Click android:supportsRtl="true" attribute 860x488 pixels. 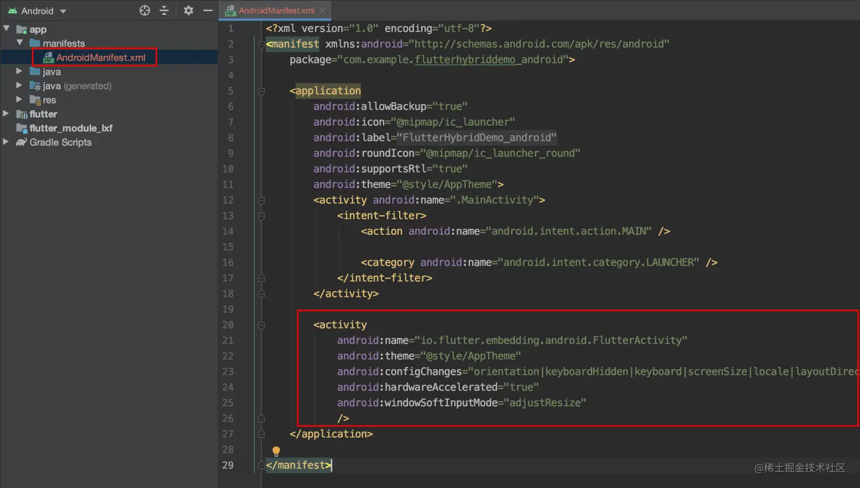click(390, 169)
